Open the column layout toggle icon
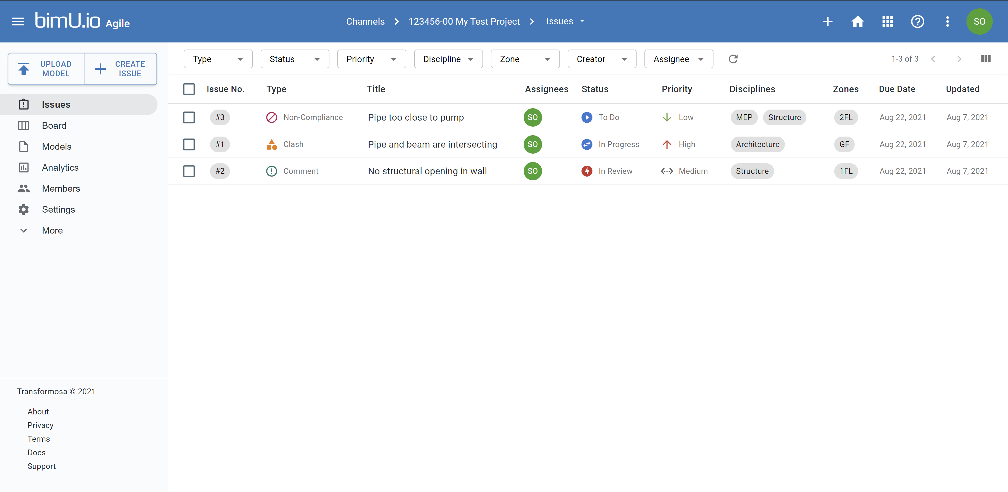This screenshot has height=492, width=1008. 986,59
